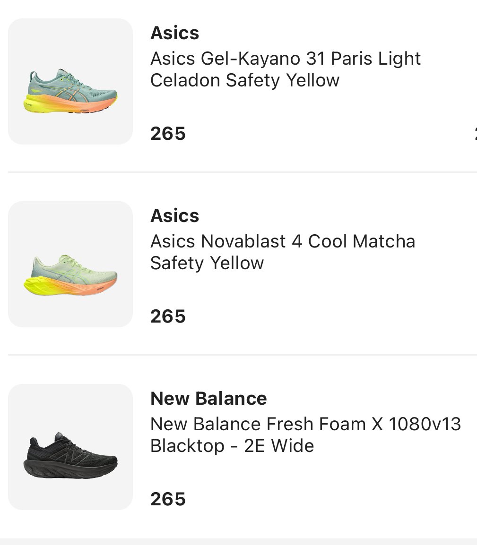Screen dimensions: 477x545
Task: Tap the Novablast 4 shoe image
Action: (x=70, y=264)
